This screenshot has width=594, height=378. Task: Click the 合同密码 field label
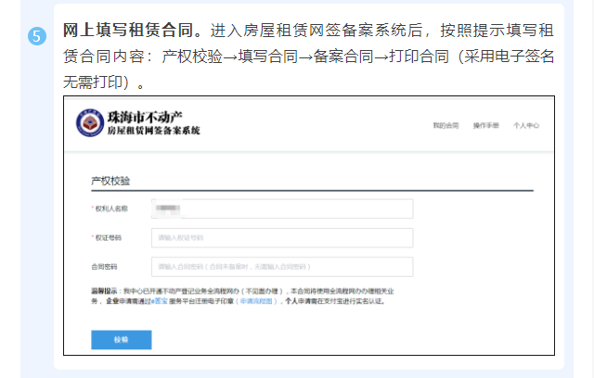[107, 267]
